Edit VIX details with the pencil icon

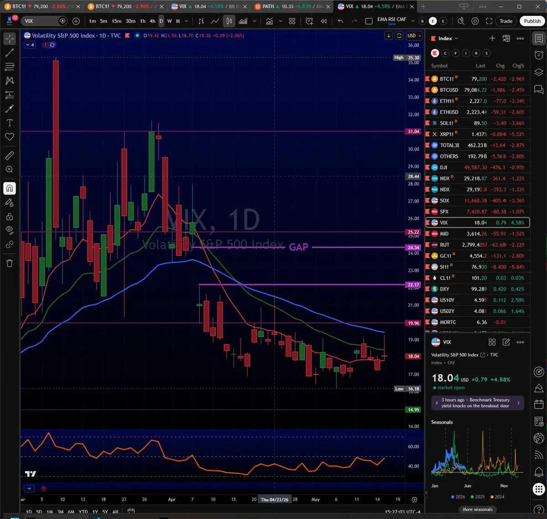pyautogui.click(x=506, y=342)
